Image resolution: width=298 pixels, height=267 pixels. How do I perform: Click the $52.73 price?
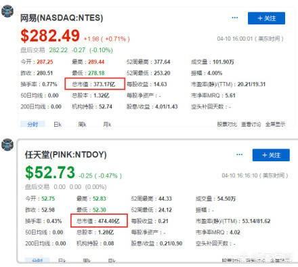point(50,172)
